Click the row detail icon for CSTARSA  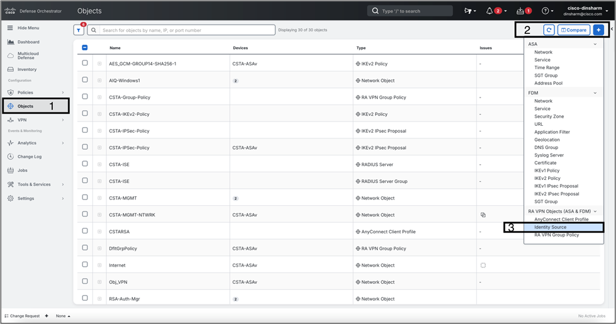(x=99, y=232)
